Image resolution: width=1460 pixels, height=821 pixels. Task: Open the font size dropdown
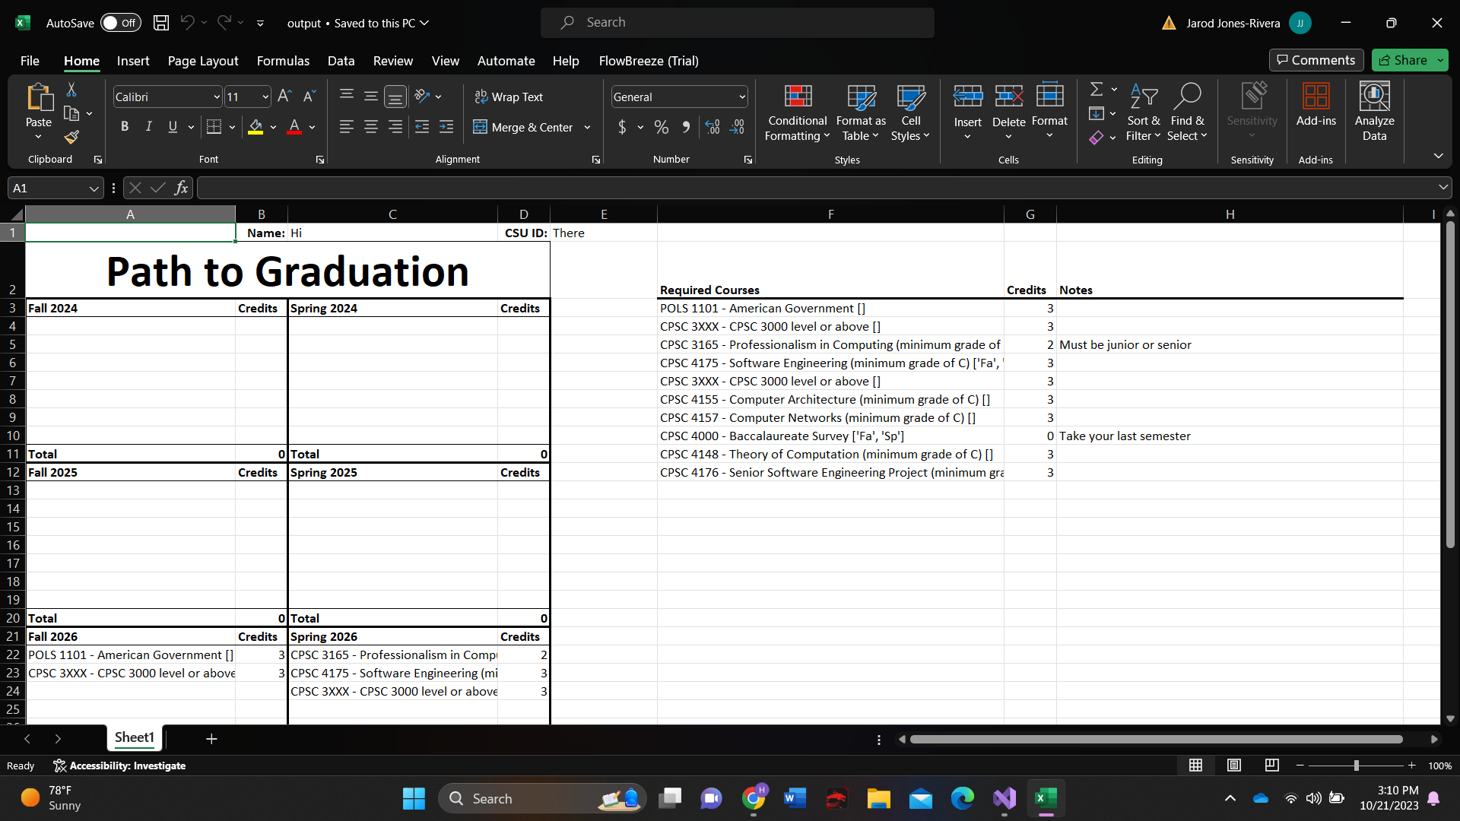tap(265, 97)
